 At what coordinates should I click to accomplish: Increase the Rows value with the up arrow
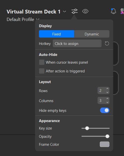click(x=107, y=89)
